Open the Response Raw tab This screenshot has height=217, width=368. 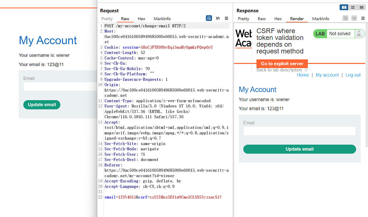tap(261, 19)
